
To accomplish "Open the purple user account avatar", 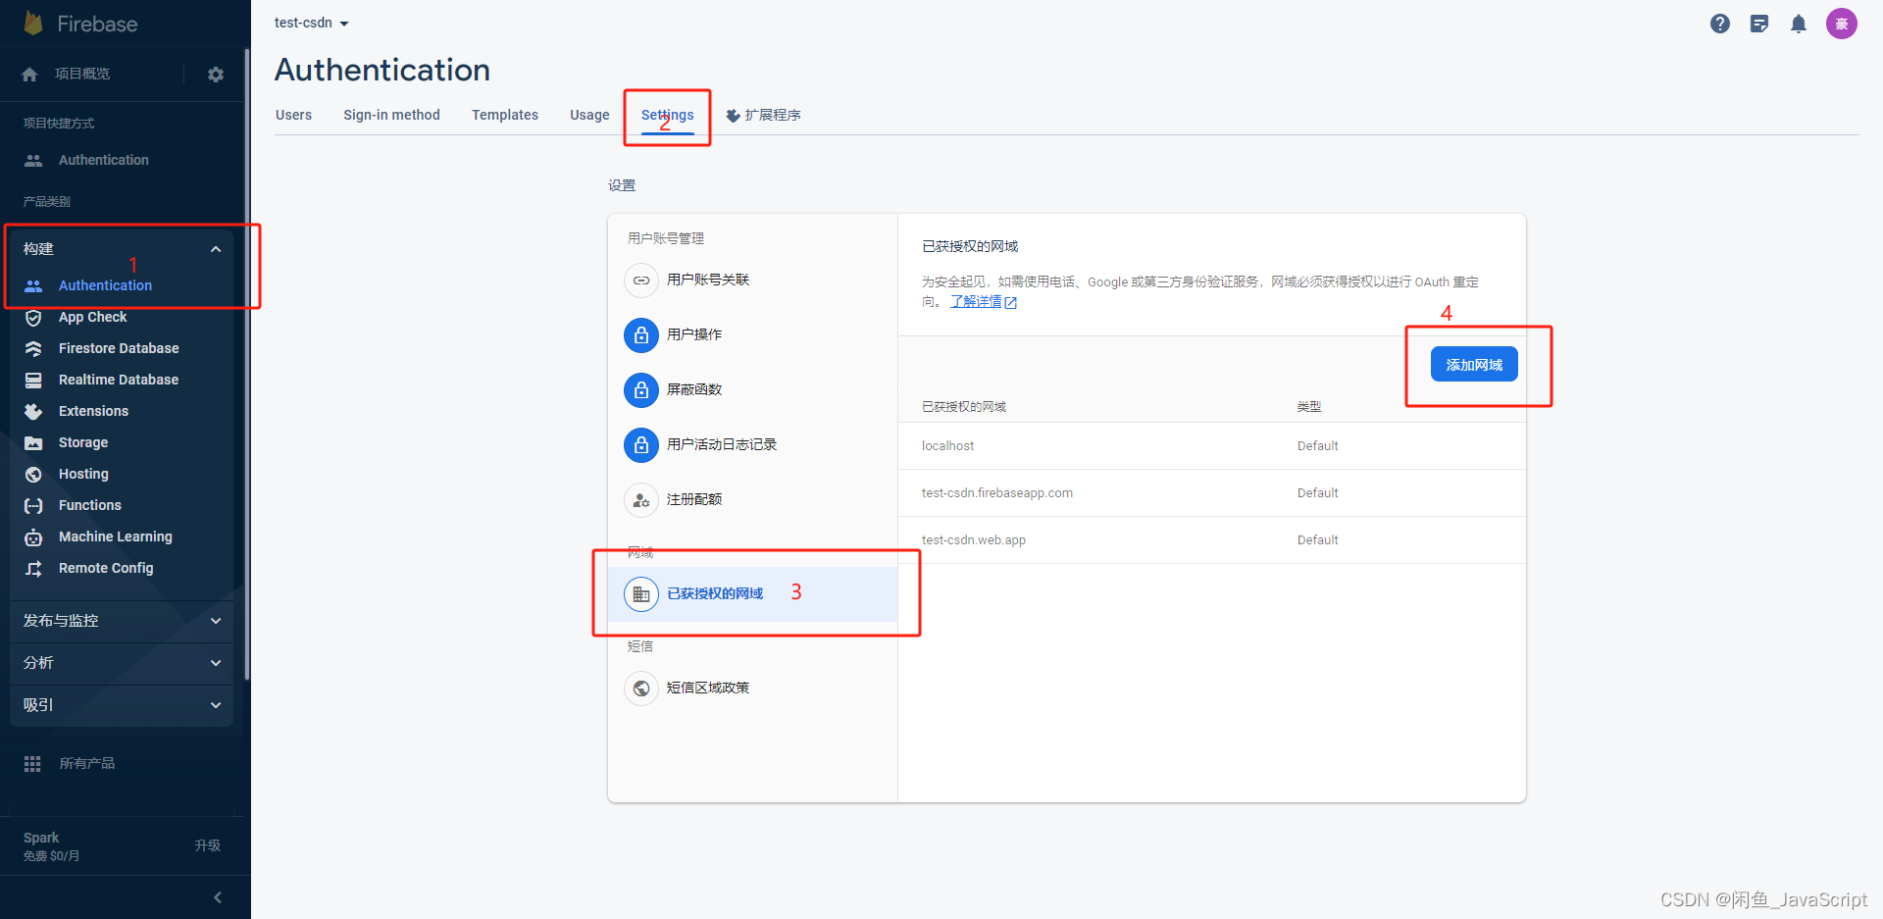I will [1842, 24].
